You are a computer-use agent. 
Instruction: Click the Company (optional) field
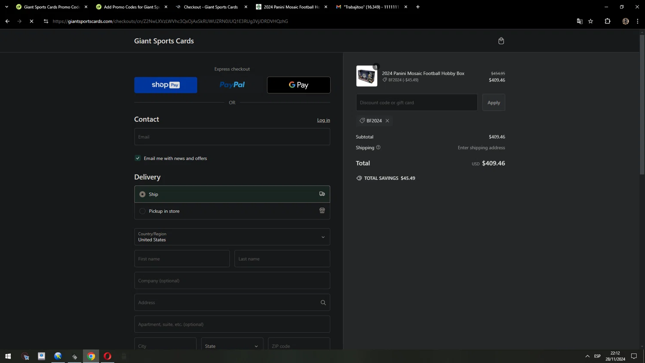click(232, 280)
